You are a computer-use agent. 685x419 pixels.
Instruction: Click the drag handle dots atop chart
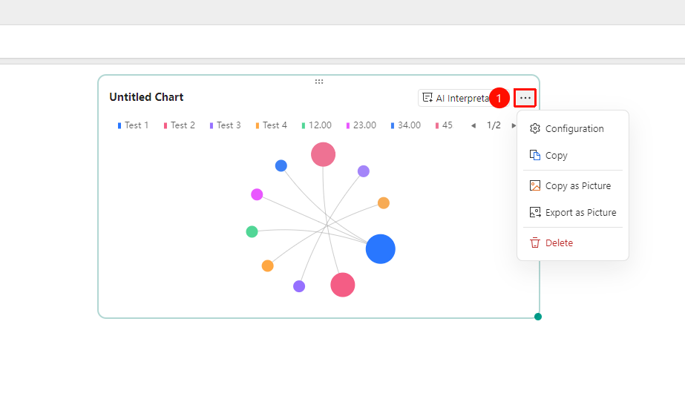click(x=319, y=82)
